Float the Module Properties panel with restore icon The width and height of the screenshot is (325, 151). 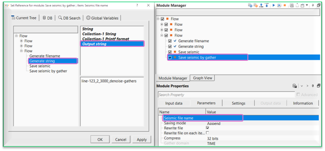[319, 86]
